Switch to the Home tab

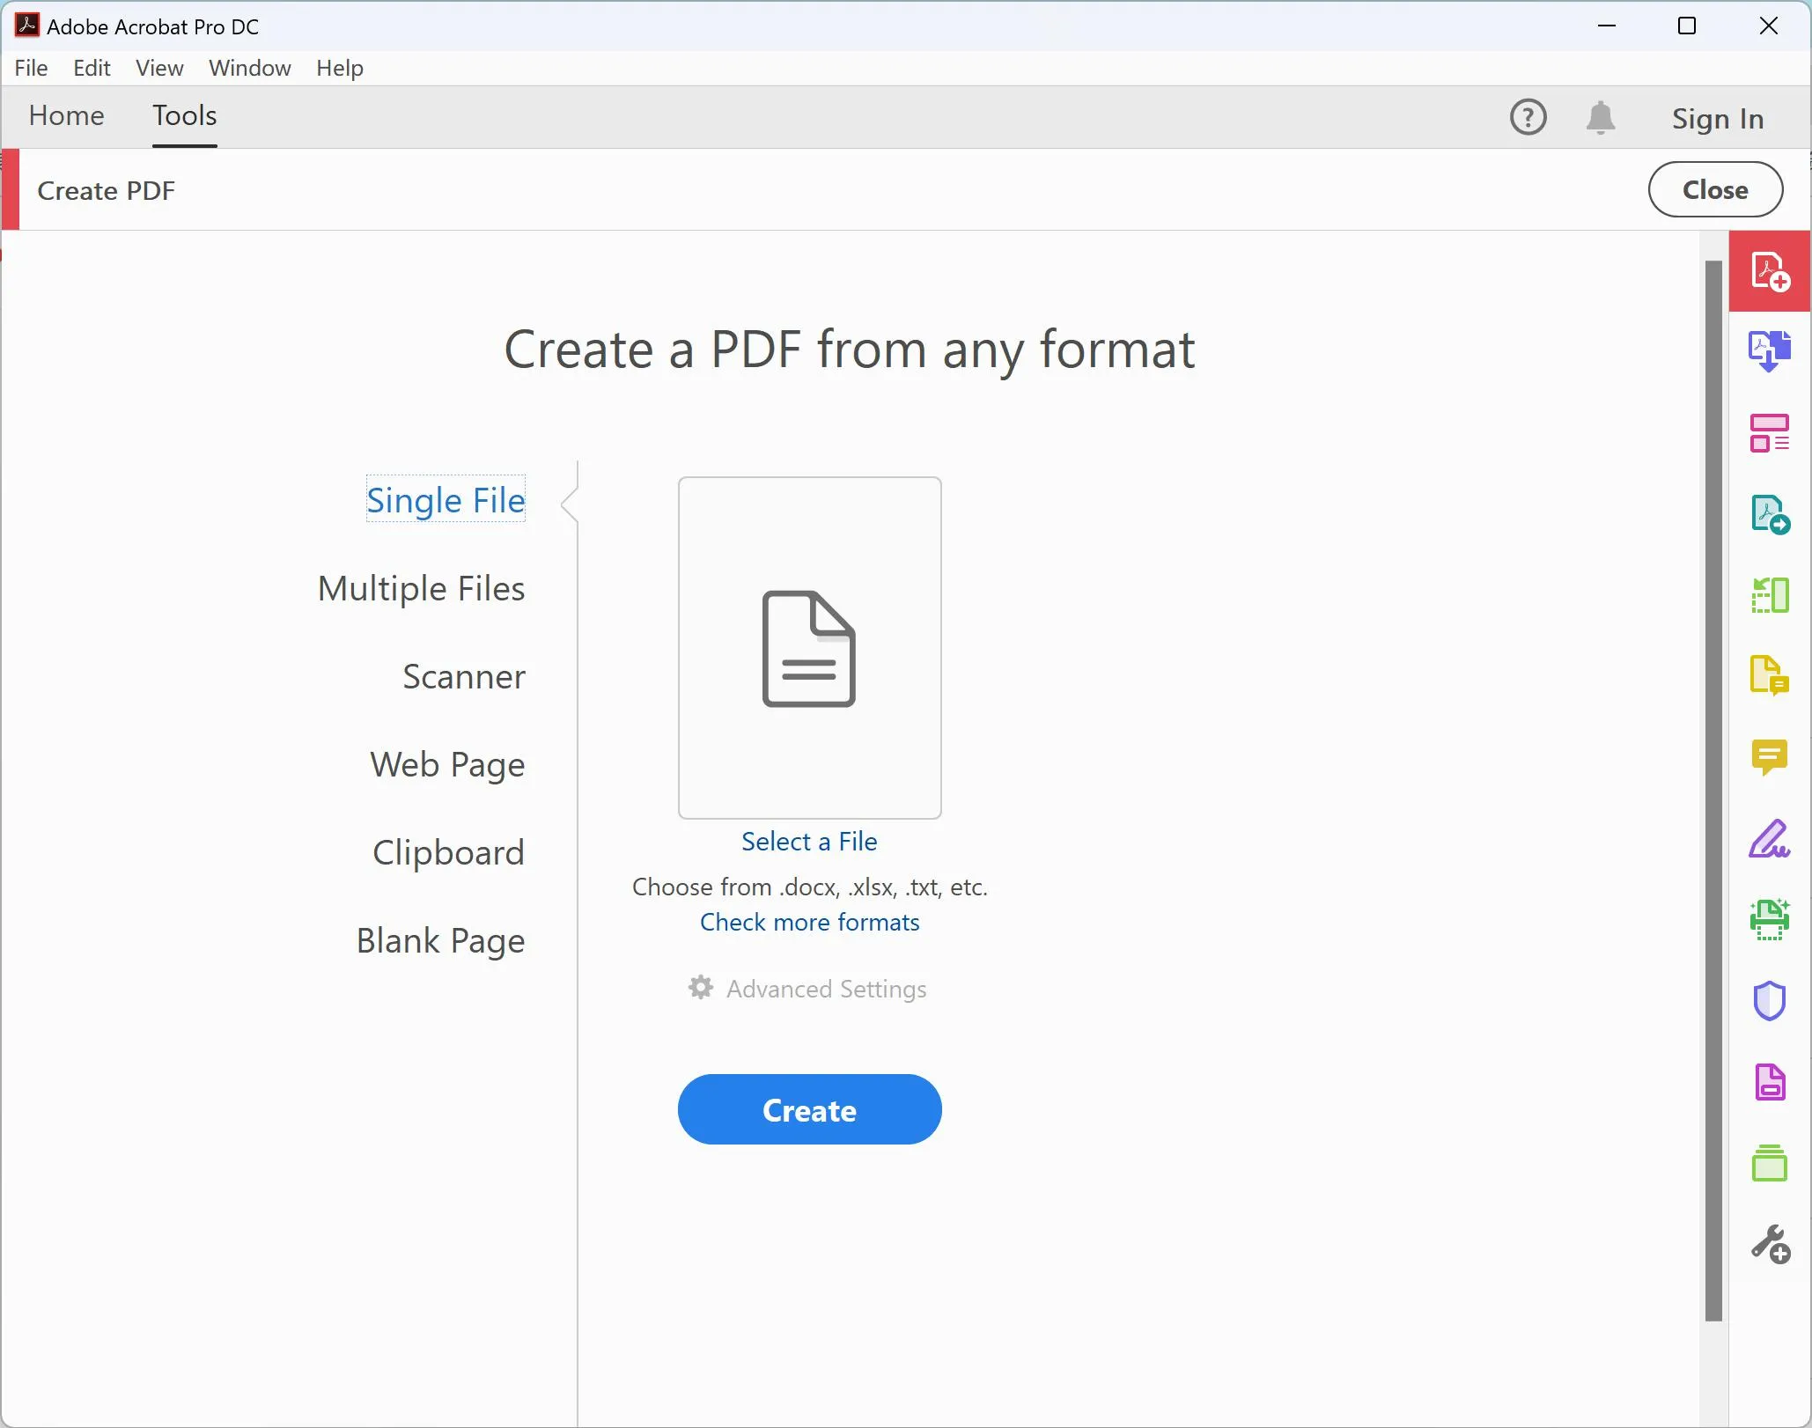(x=66, y=115)
